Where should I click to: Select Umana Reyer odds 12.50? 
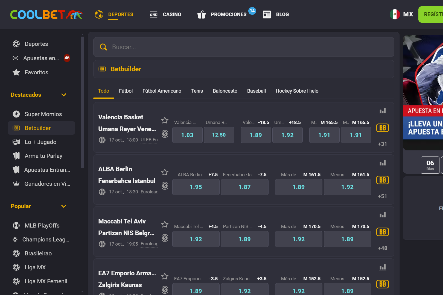tap(219, 135)
